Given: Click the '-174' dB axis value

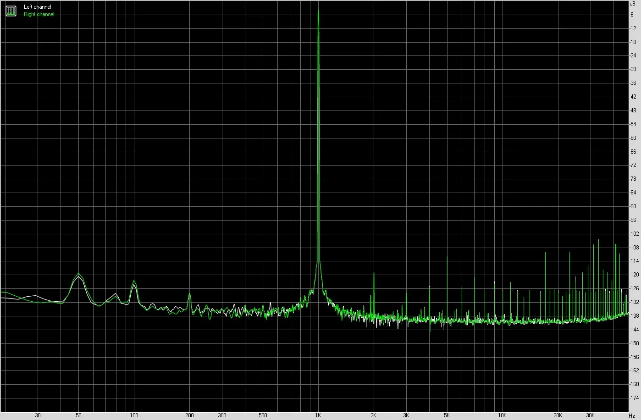Looking at the screenshot, I should [635, 398].
